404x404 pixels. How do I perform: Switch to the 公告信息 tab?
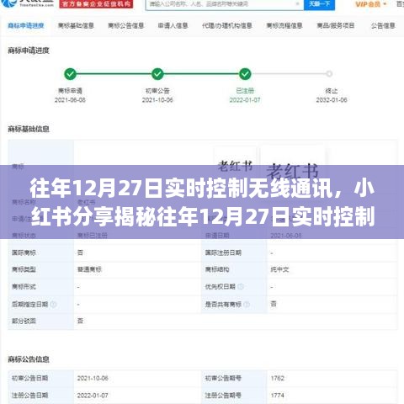coord(383,26)
